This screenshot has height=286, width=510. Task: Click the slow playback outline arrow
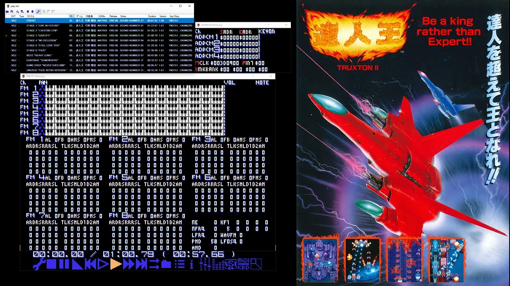point(103,264)
